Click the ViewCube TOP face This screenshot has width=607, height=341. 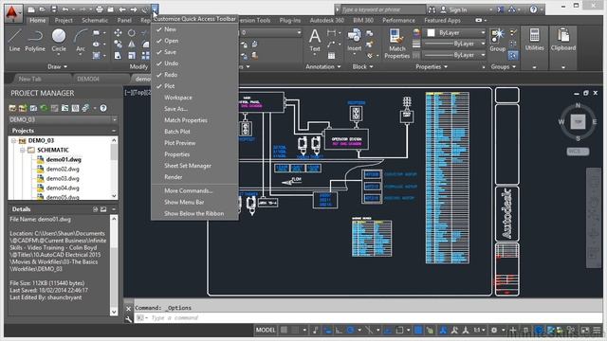(578, 122)
